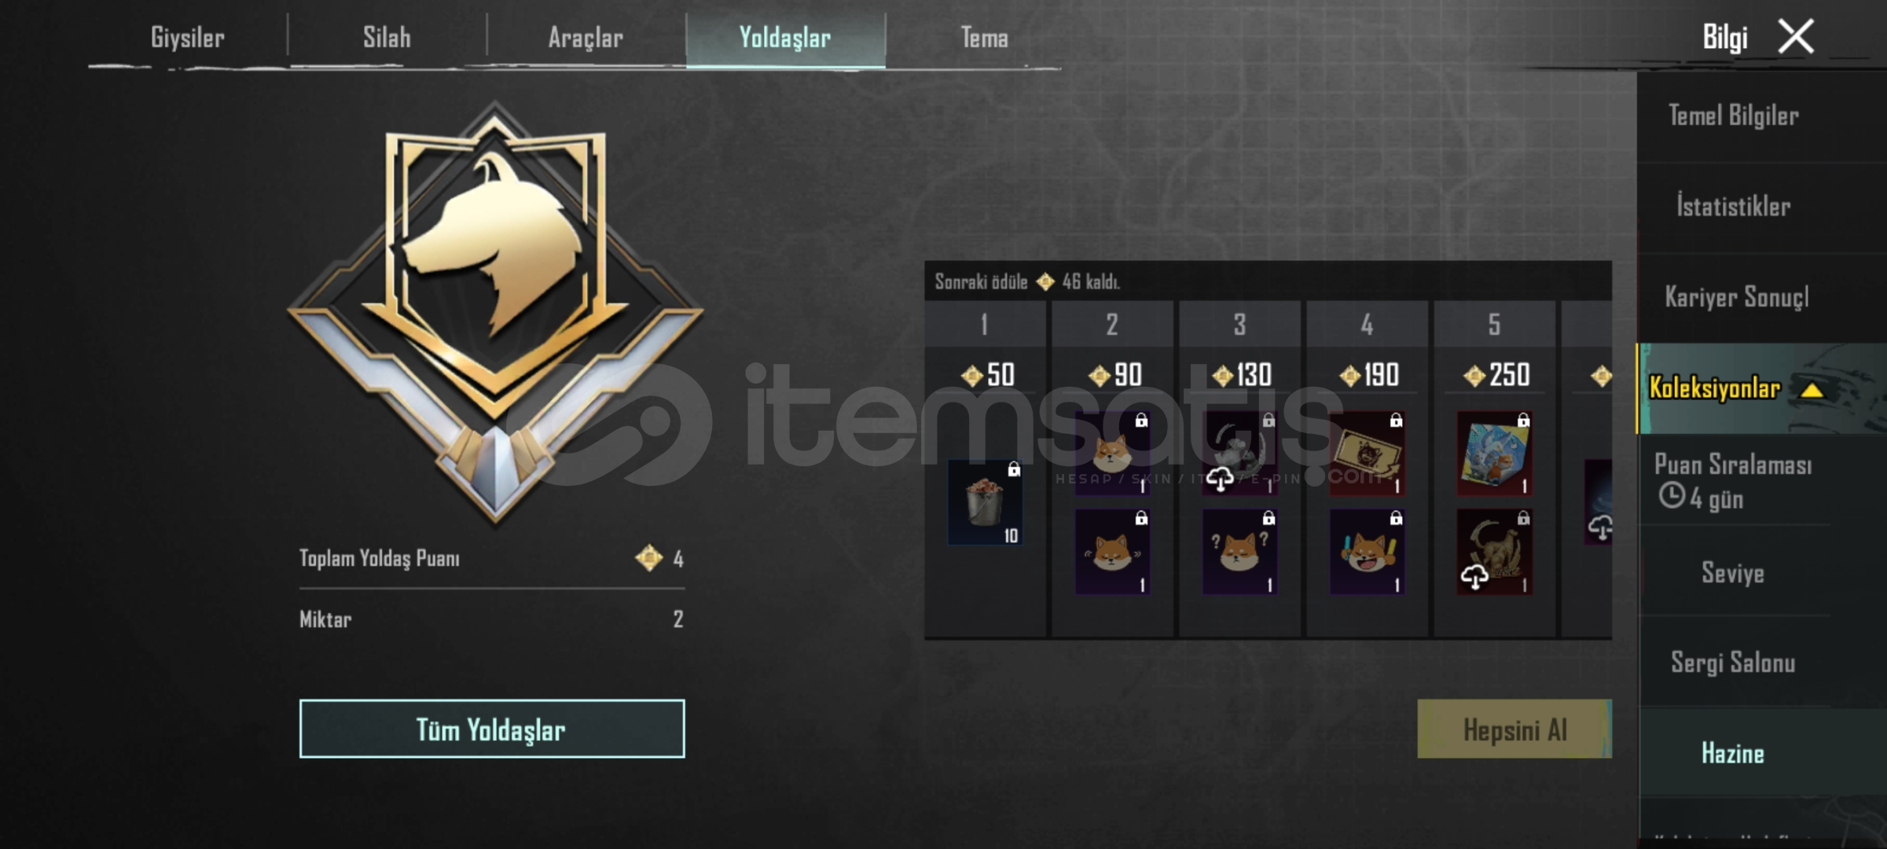The image size is (1887, 849).
Task: Select the confused Shiba emote with question marks
Action: [1239, 552]
